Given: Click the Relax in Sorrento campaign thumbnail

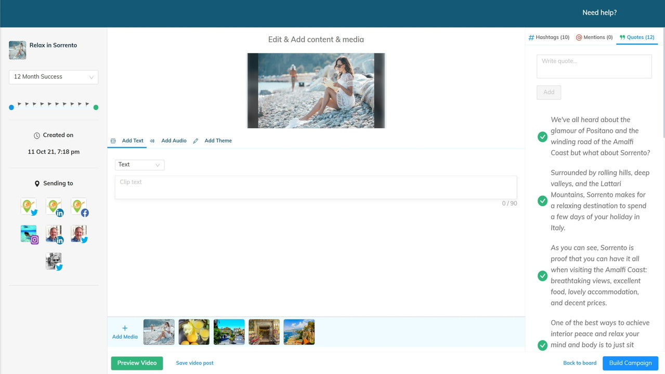Looking at the screenshot, I should click(18, 50).
